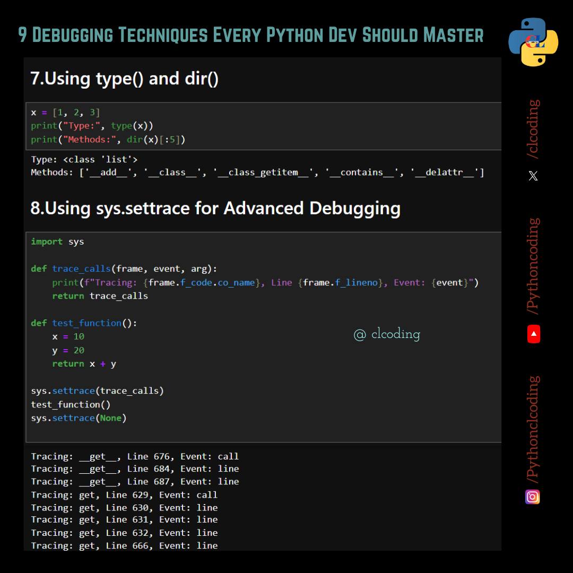573x573 pixels.
Task: Click the red YouTube icon
Action: [534, 334]
